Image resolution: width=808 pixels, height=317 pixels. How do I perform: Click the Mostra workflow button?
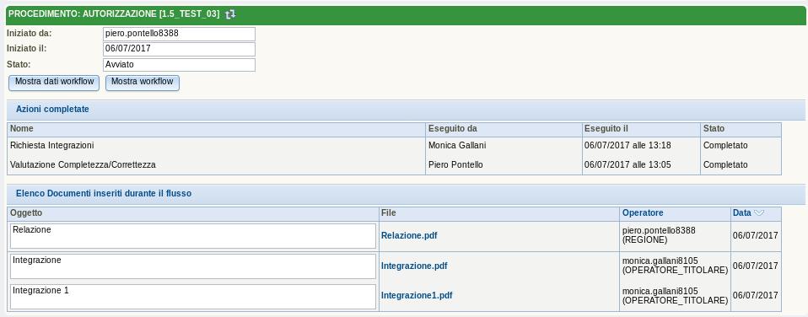pos(143,83)
